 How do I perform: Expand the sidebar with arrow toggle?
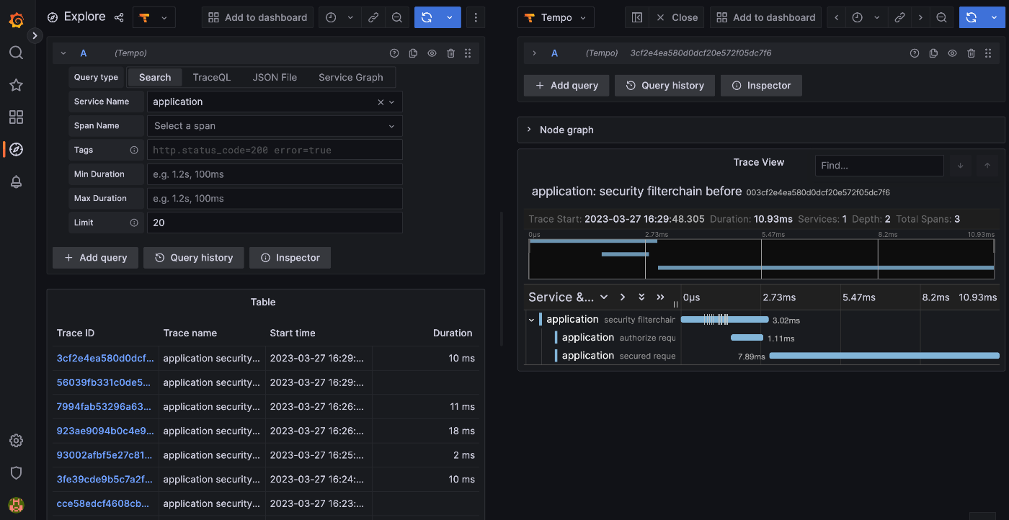click(x=35, y=35)
